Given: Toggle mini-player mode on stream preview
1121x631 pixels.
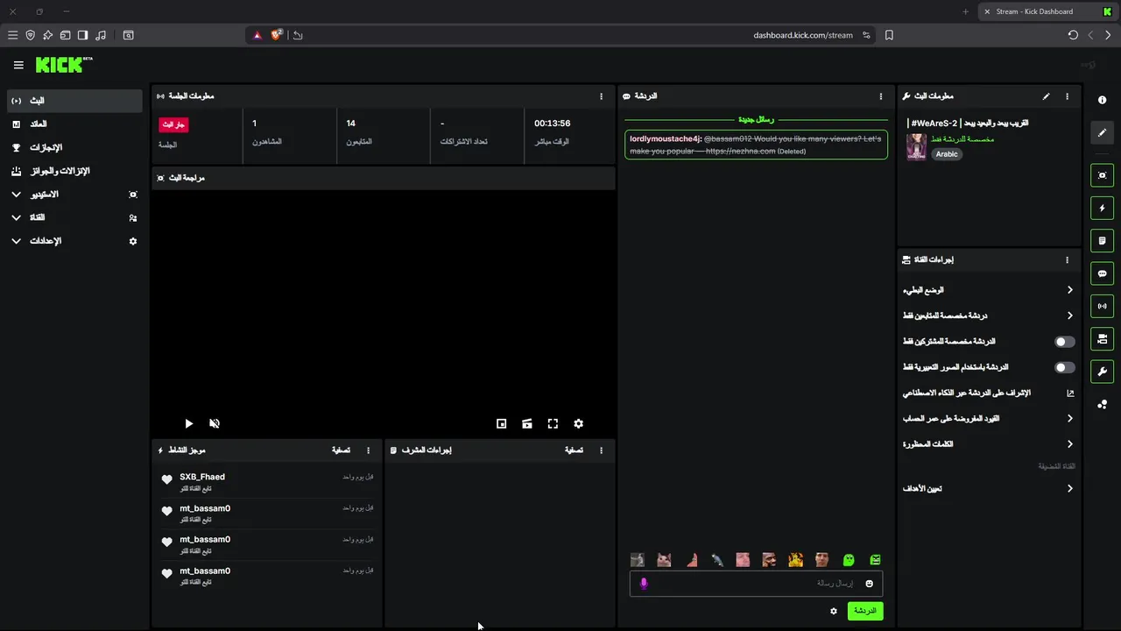Looking at the screenshot, I should tap(501, 423).
